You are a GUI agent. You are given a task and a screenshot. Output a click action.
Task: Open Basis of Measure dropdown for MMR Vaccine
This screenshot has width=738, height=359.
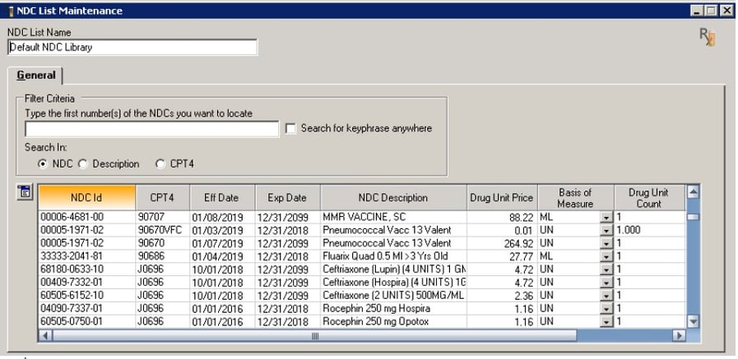(606, 218)
